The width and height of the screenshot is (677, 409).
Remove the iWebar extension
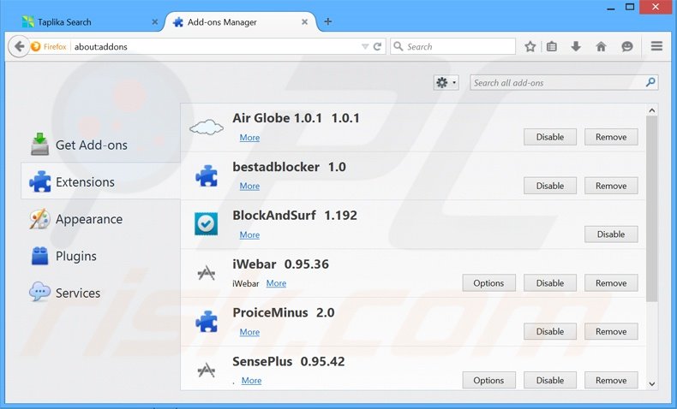pos(611,283)
